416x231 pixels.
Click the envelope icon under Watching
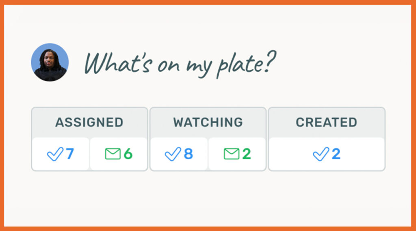231,154
